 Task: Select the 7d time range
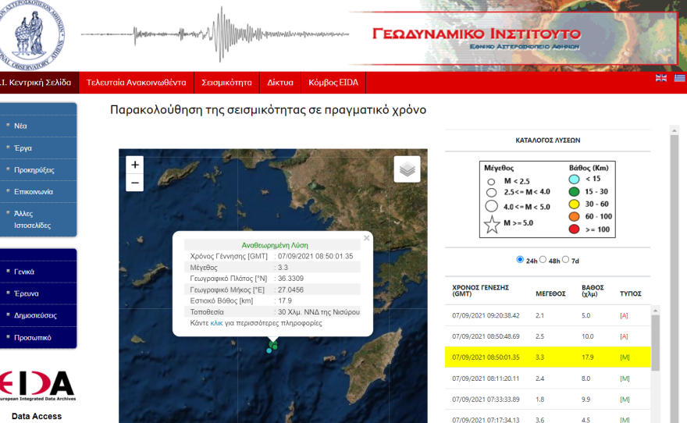(x=566, y=260)
